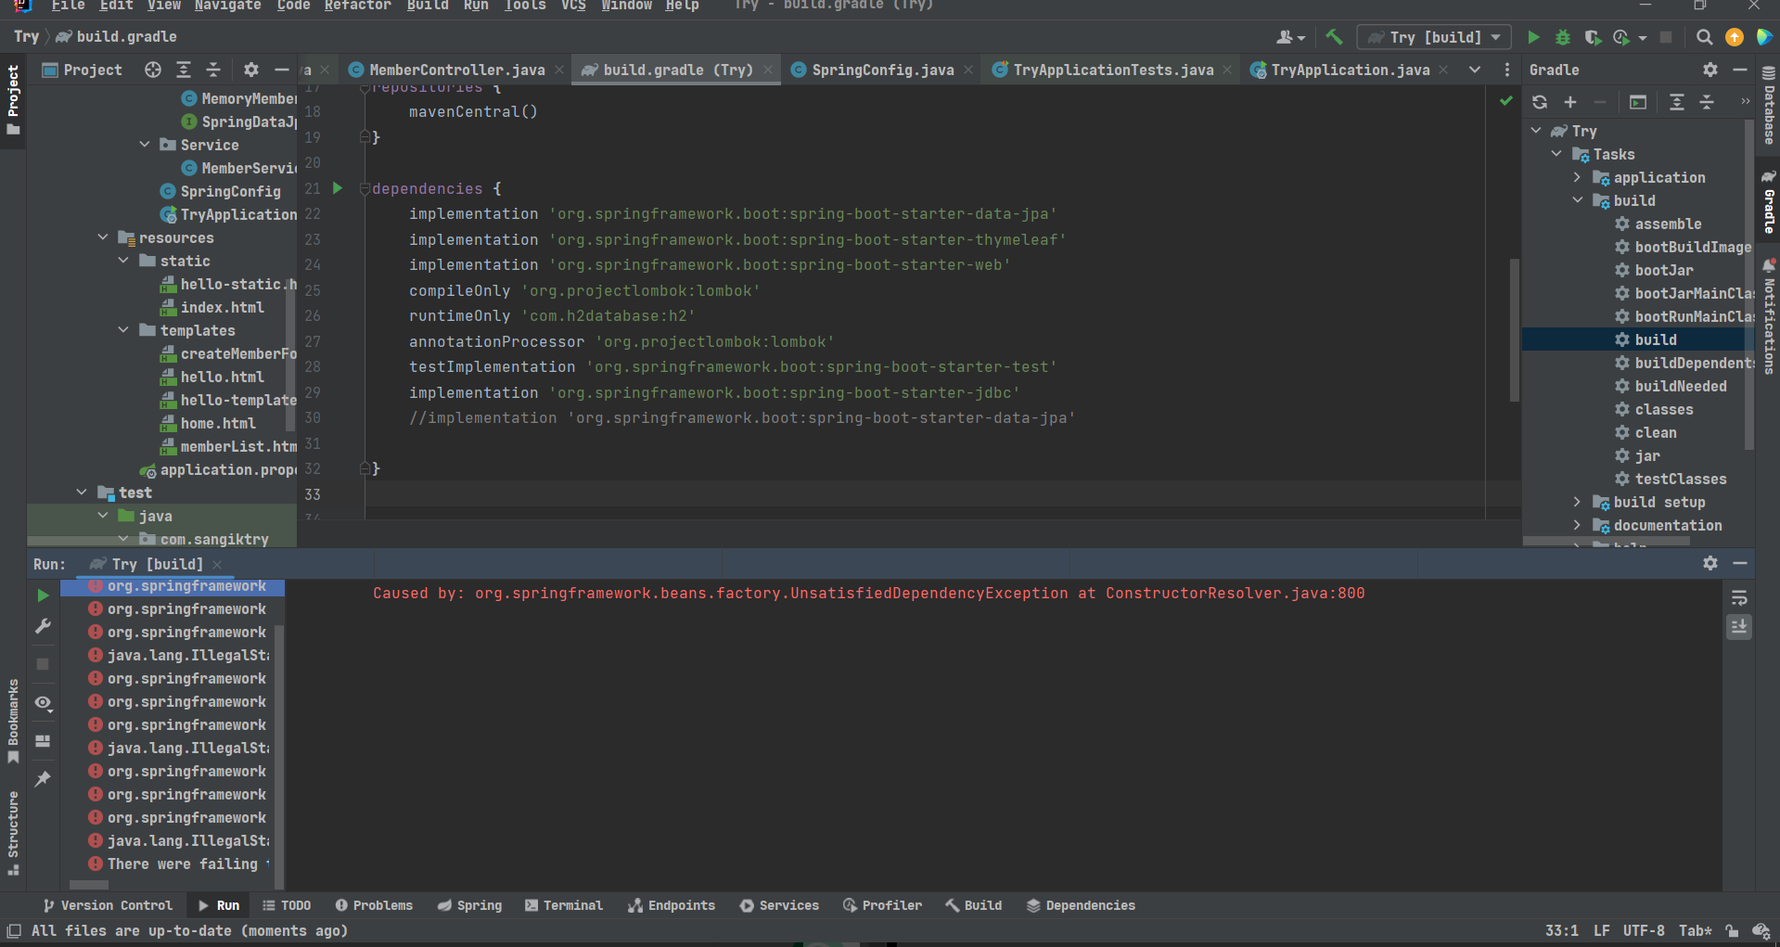Screen dimensions: 1780x947
Task: Click Collapse All icon in Project panel
Action: coord(213,70)
